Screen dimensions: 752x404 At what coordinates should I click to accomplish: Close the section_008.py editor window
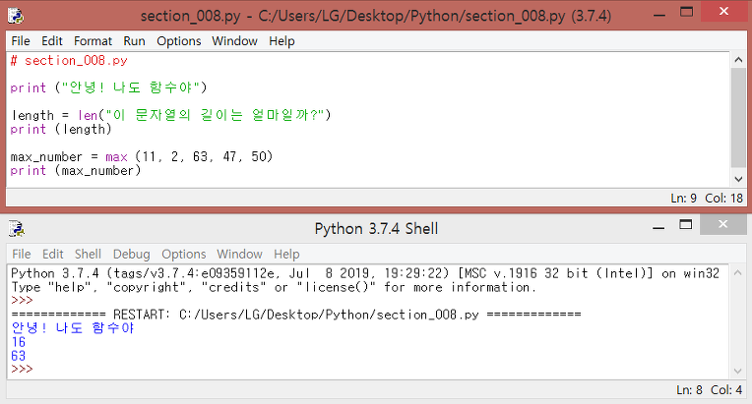click(723, 12)
